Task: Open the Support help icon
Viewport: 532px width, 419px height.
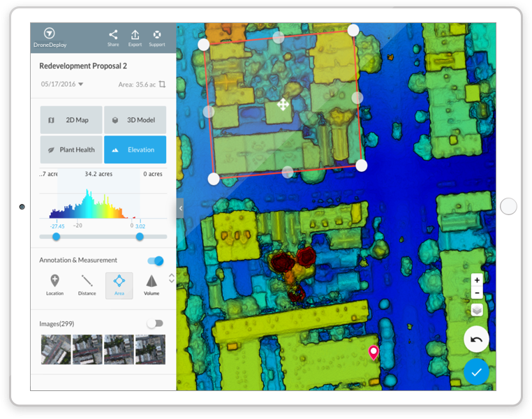Action: (x=157, y=35)
